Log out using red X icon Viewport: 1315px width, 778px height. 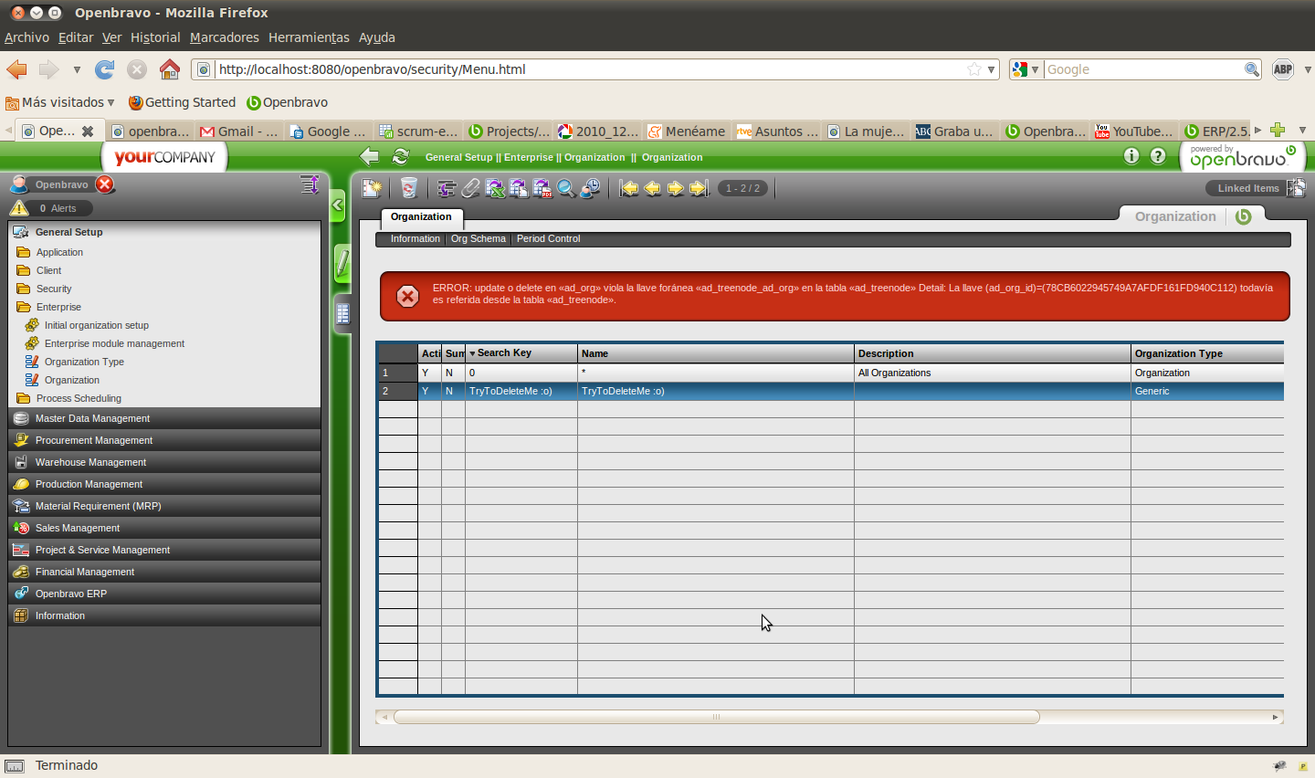point(106,184)
